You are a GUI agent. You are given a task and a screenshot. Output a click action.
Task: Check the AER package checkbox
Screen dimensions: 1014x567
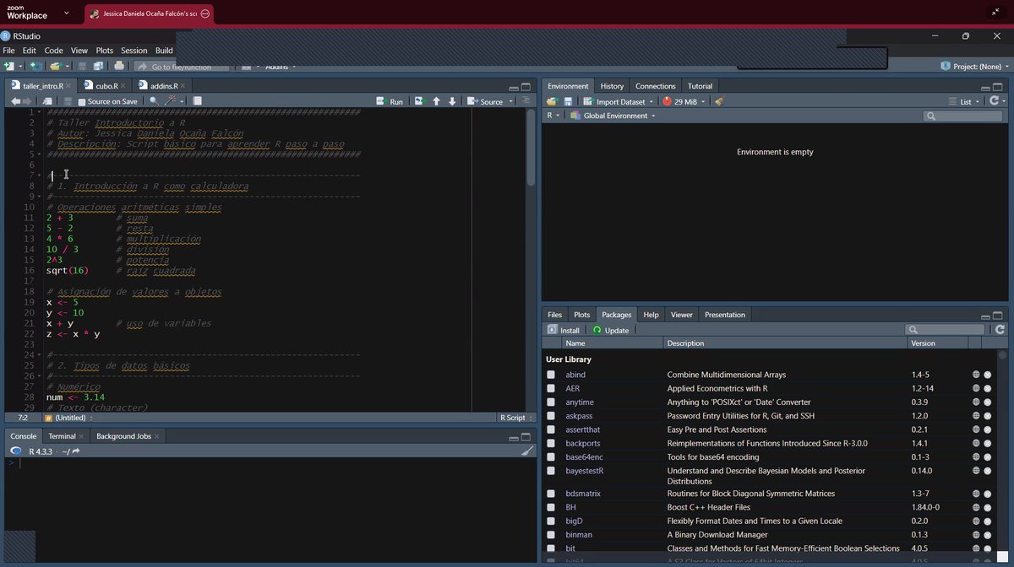pos(551,388)
